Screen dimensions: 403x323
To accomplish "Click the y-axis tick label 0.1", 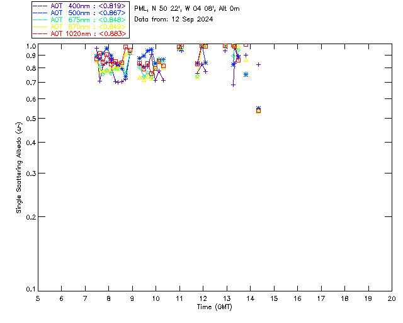I will [29, 290].
